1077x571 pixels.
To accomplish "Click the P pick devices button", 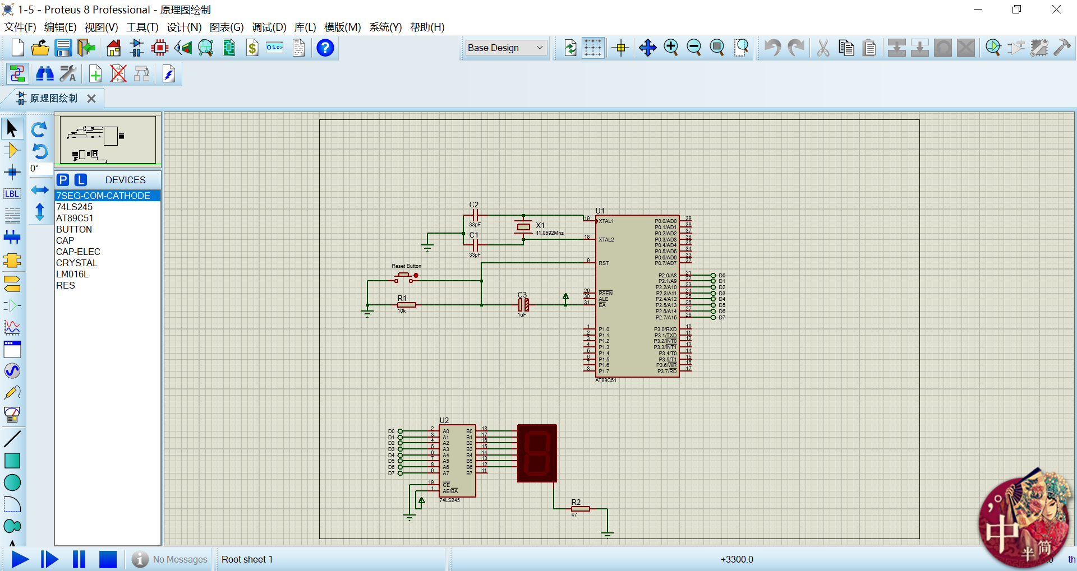I will (63, 180).
